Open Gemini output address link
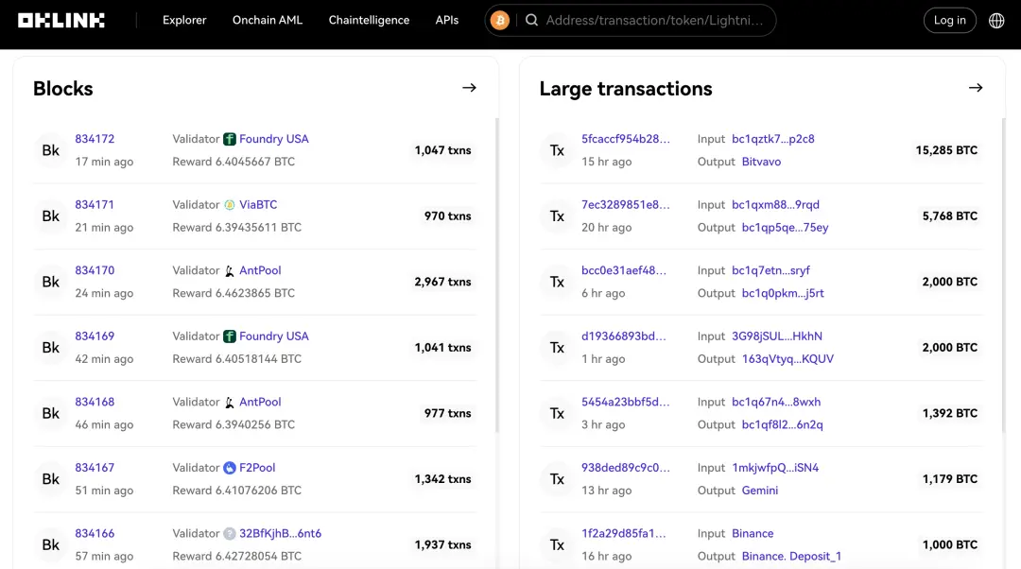 pyautogui.click(x=760, y=491)
